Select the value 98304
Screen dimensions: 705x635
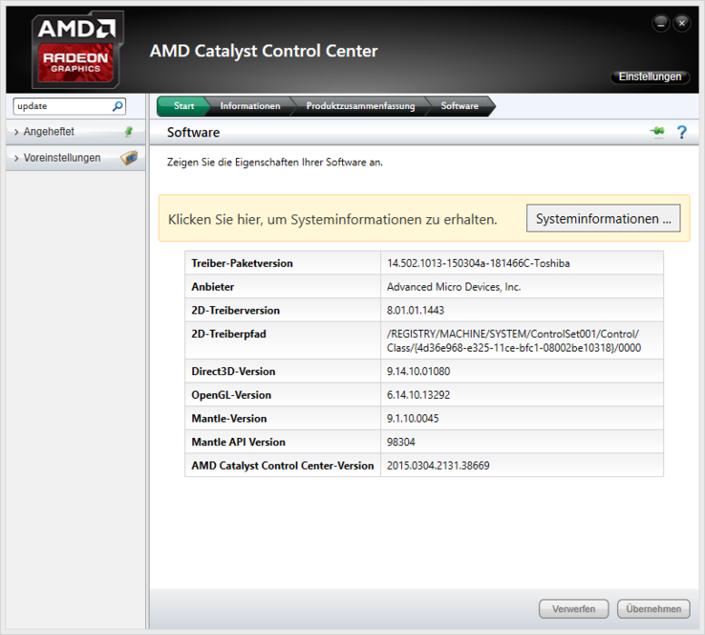click(x=400, y=442)
